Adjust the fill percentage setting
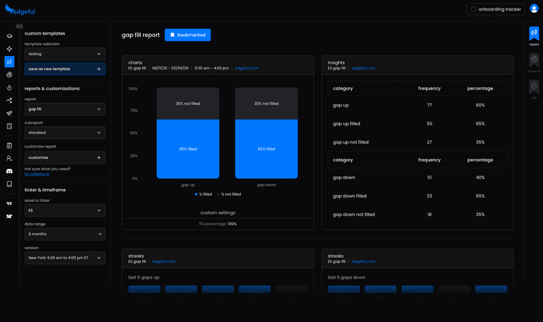The image size is (543, 322). pos(217,223)
